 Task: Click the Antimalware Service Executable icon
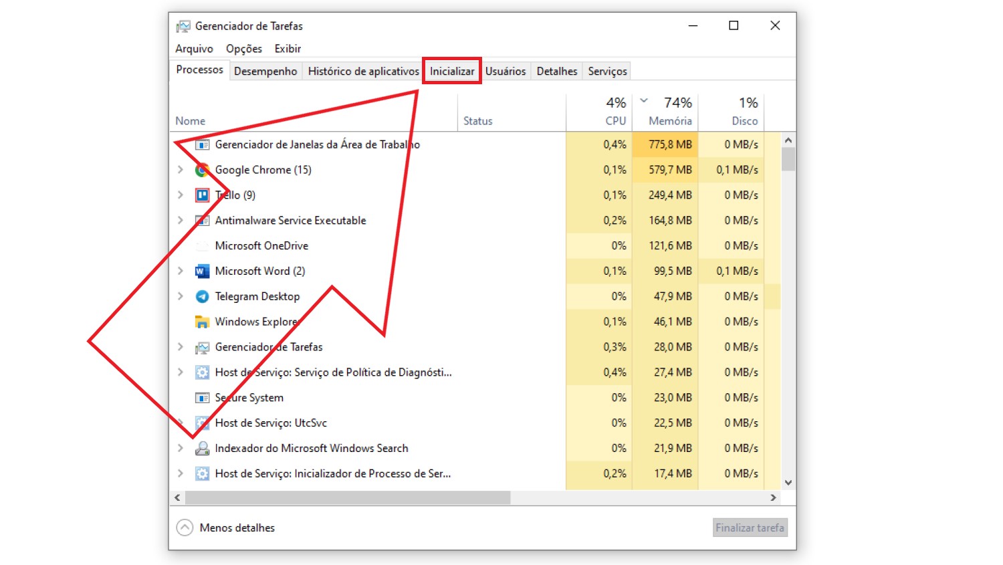click(x=202, y=221)
